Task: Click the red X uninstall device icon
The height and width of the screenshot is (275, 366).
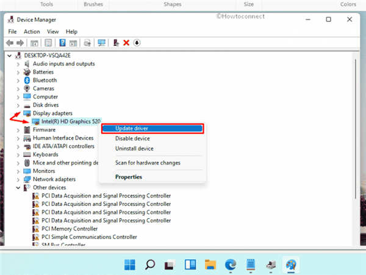Action: point(126,43)
